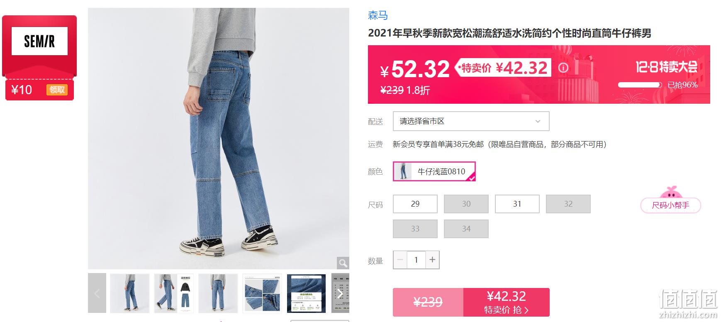Screen dimensions: 721x322
Task: Select size 29
Action: point(415,204)
